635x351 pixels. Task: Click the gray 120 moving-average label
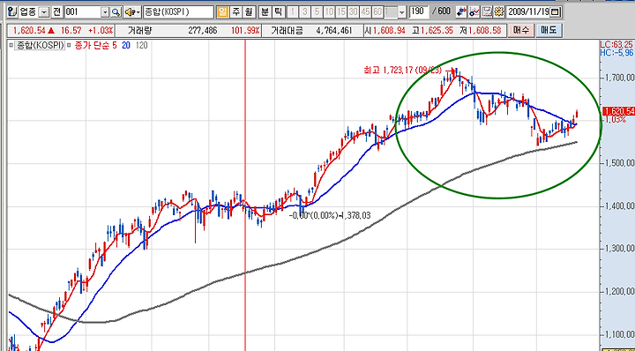tap(141, 46)
